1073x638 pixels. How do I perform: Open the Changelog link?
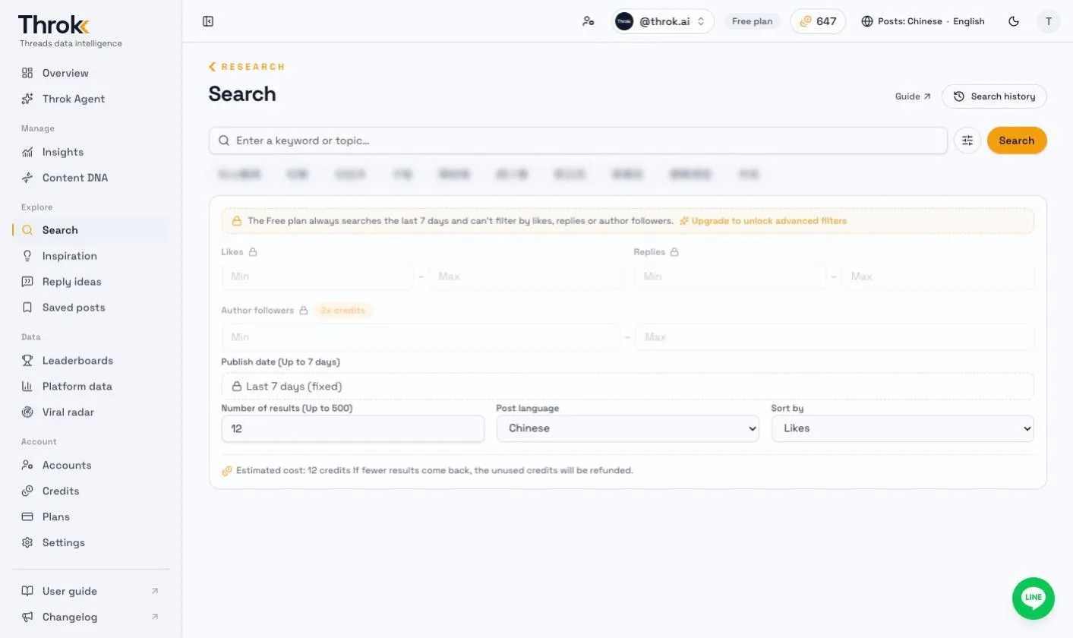click(91, 617)
